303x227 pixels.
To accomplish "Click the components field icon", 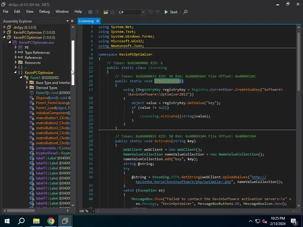I will [x=32, y=148].
